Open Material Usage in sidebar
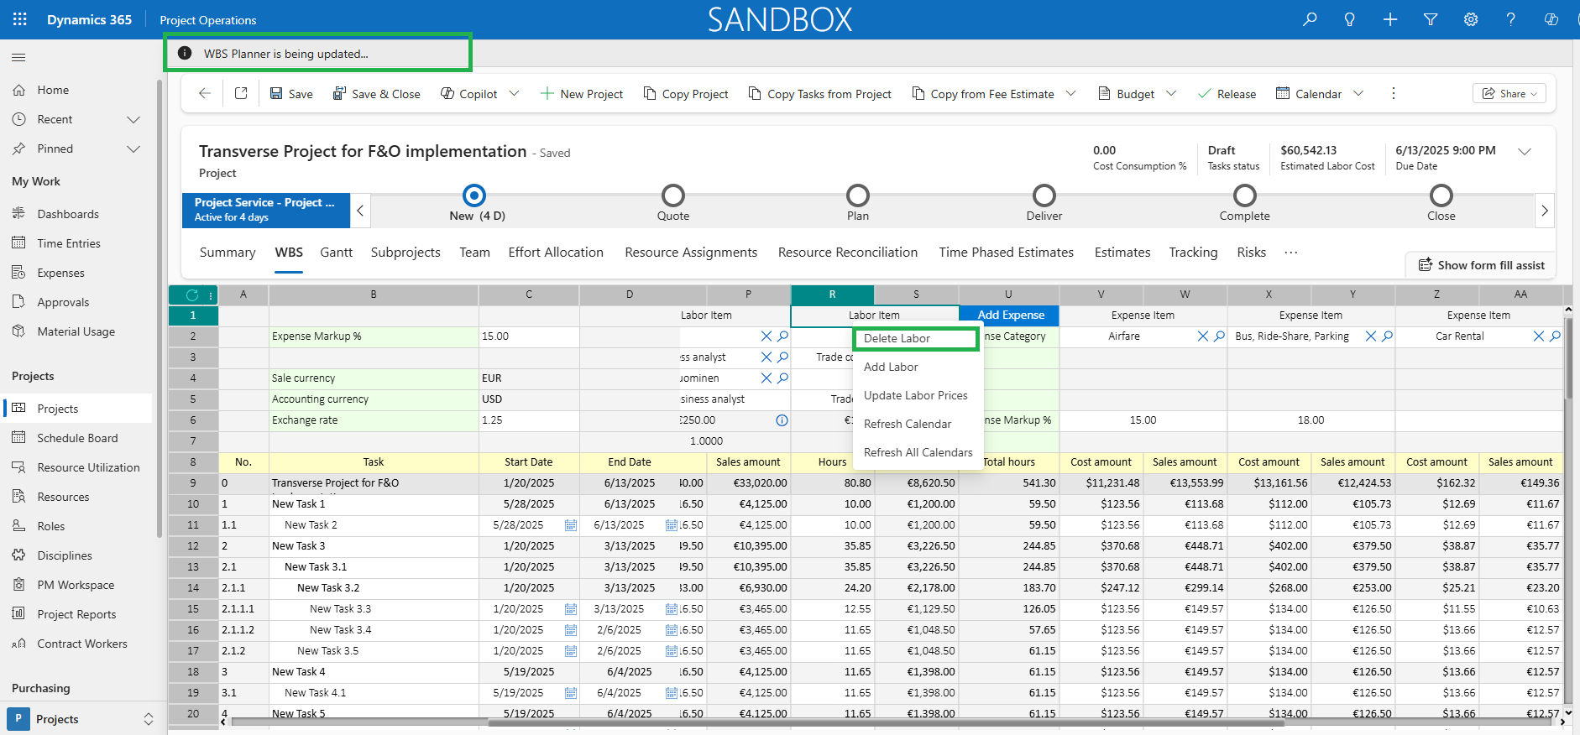 pyautogui.click(x=76, y=331)
